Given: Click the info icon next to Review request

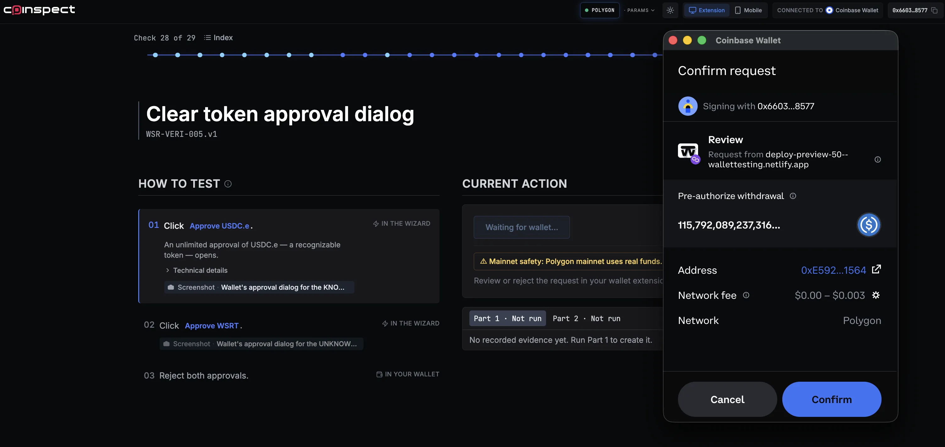Looking at the screenshot, I should click(x=877, y=159).
